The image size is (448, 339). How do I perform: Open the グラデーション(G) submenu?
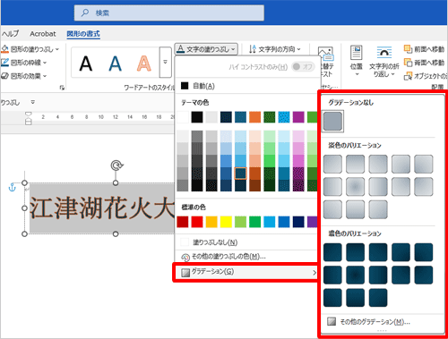(x=246, y=272)
